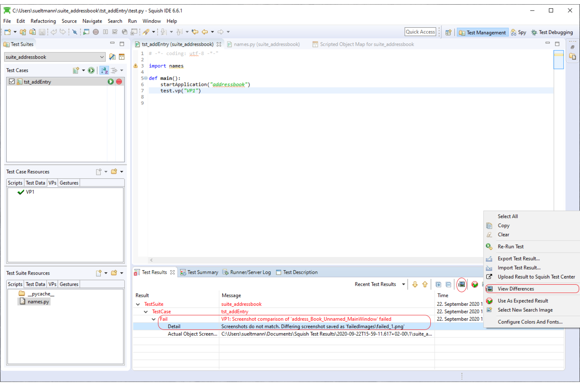The height and width of the screenshot is (386, 580).
Task: Select the Test Management perspective
Action: point(482,32)
